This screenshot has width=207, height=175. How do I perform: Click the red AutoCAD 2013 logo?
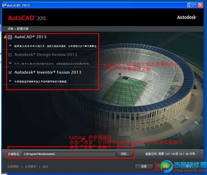[27, 18]
